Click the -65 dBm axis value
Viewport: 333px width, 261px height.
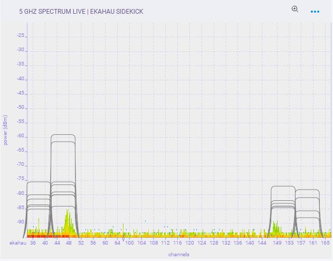pyautogui.click(x=21, y=151)
